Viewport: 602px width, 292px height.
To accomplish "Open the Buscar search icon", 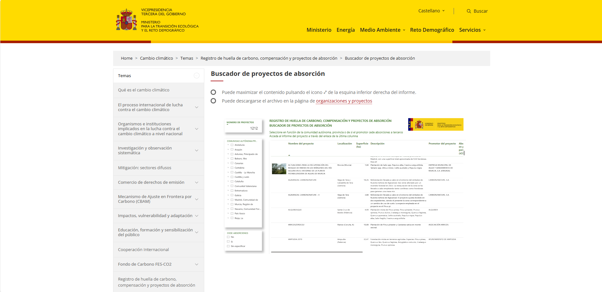I will click(x=469, y=11).
